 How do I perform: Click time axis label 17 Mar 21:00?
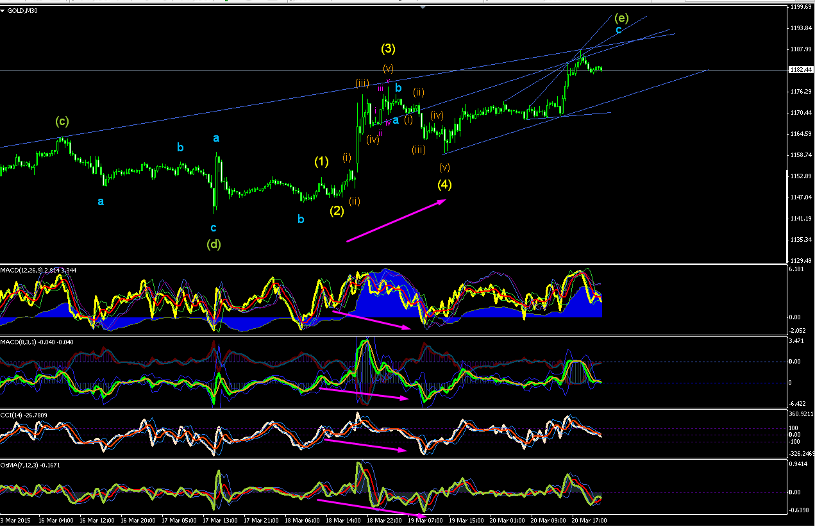pyautogui.click(x=262, y=520)
